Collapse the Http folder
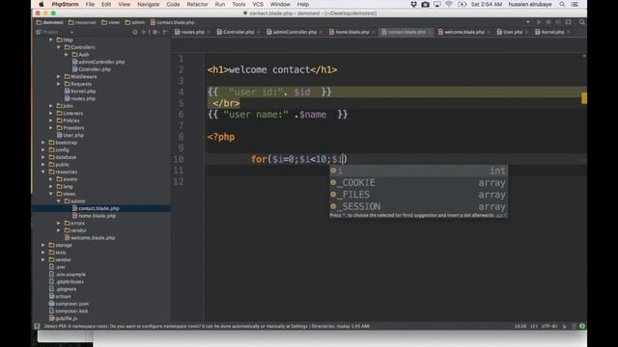 click(x=51, y=40)
